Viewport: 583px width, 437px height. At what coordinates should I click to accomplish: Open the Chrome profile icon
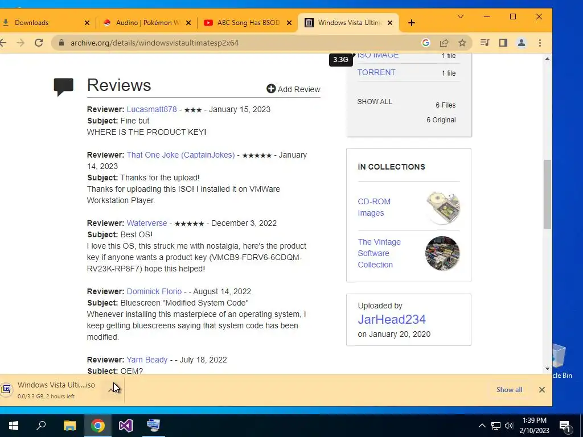[x=522, y=43]
